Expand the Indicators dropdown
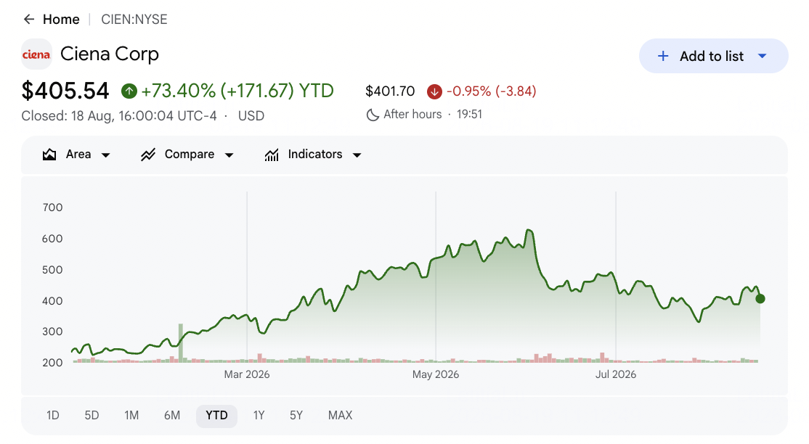The width and height of the screenshot is (809, 444). pos(357,155)
